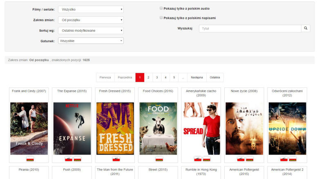
Task: Open Fresh Dressed poster
Action: 115,129
